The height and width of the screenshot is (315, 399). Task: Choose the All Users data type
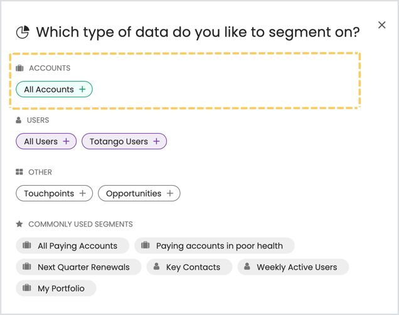tap(46, 141)
